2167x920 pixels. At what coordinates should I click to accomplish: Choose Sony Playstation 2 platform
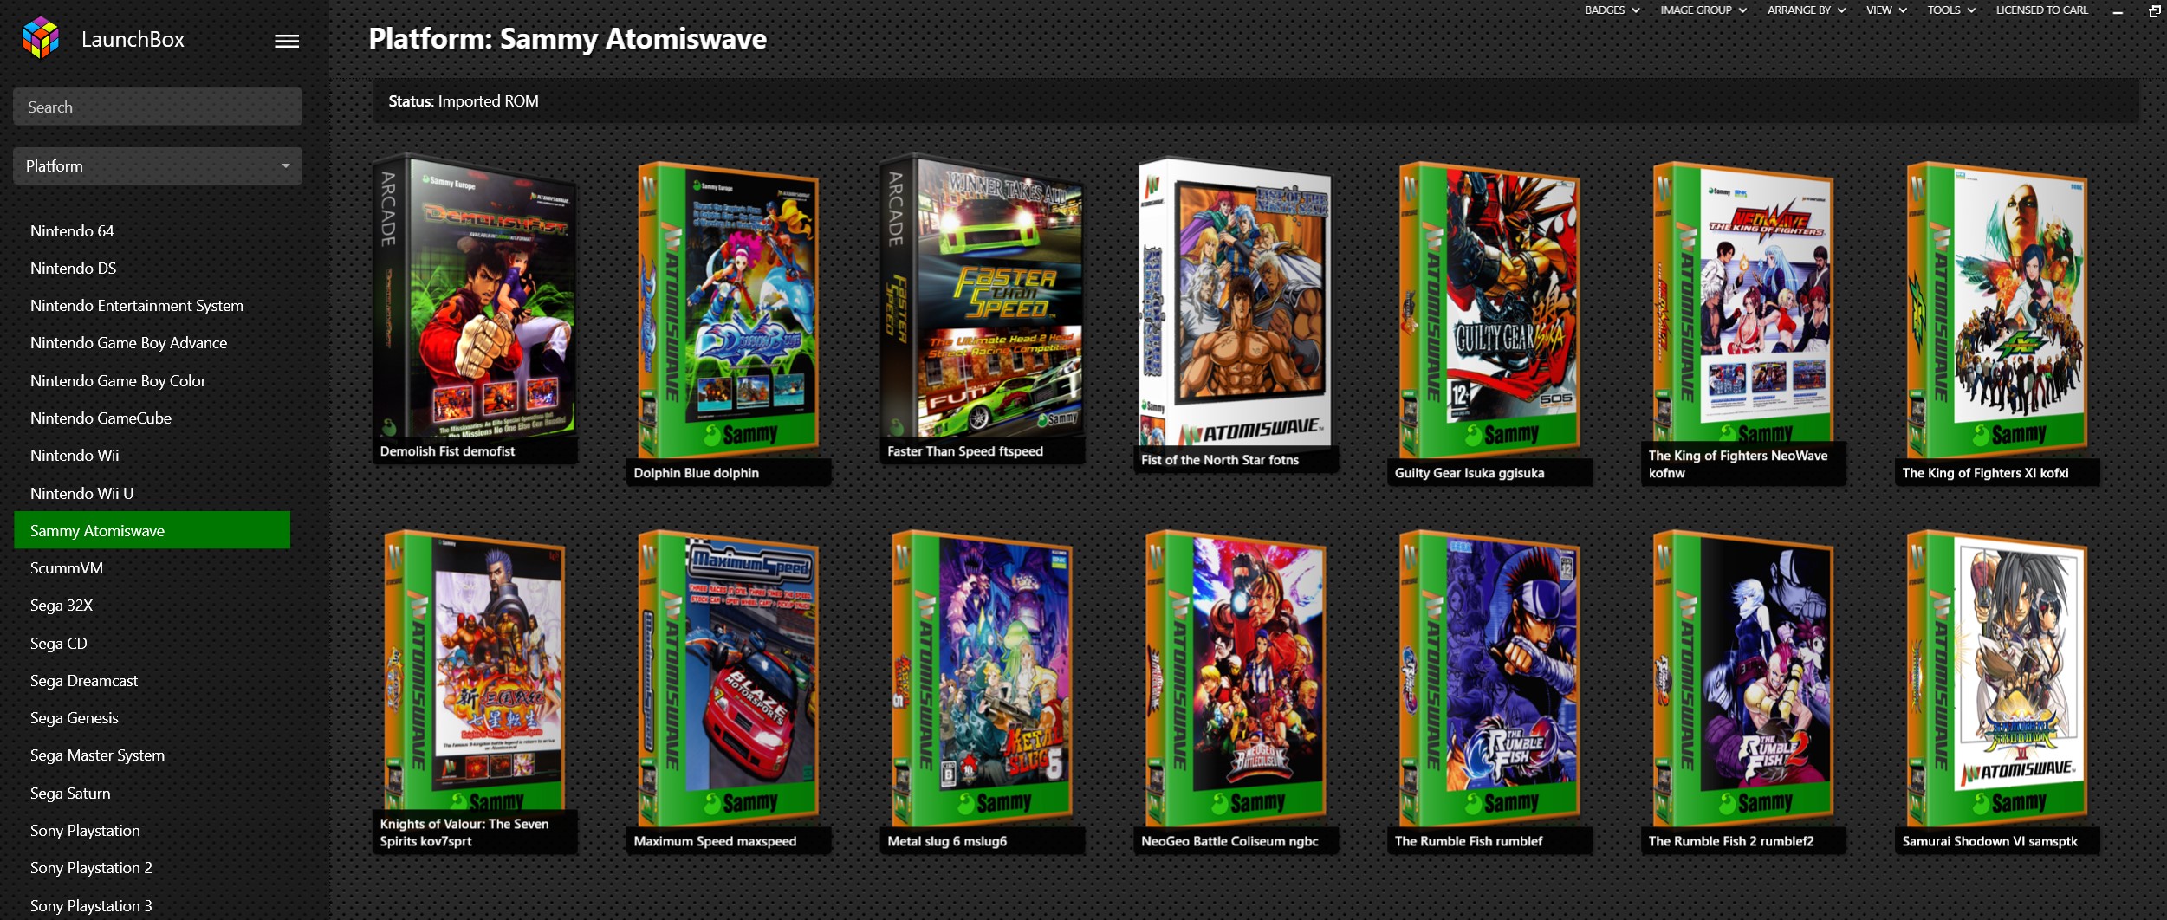point(91,868)
